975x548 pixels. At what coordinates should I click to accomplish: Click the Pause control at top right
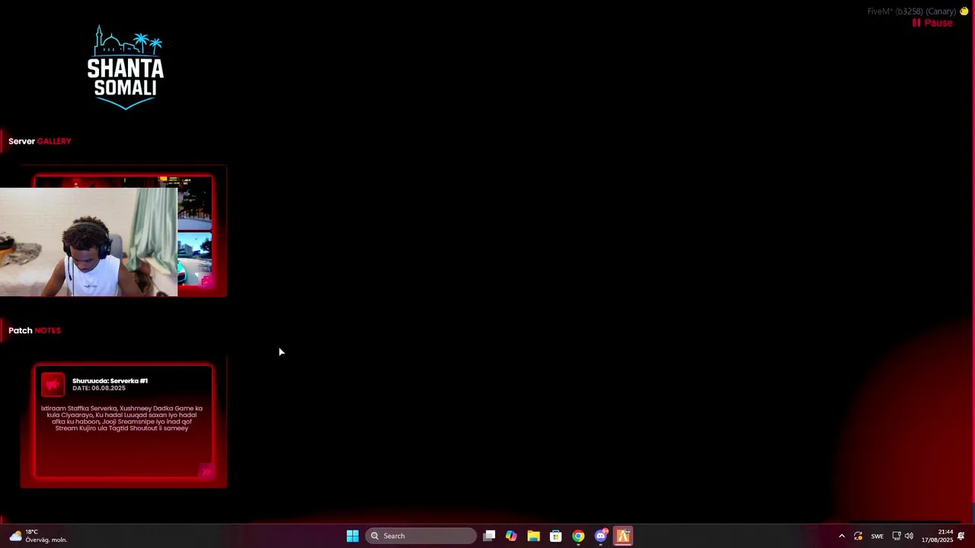coord(932,23)
